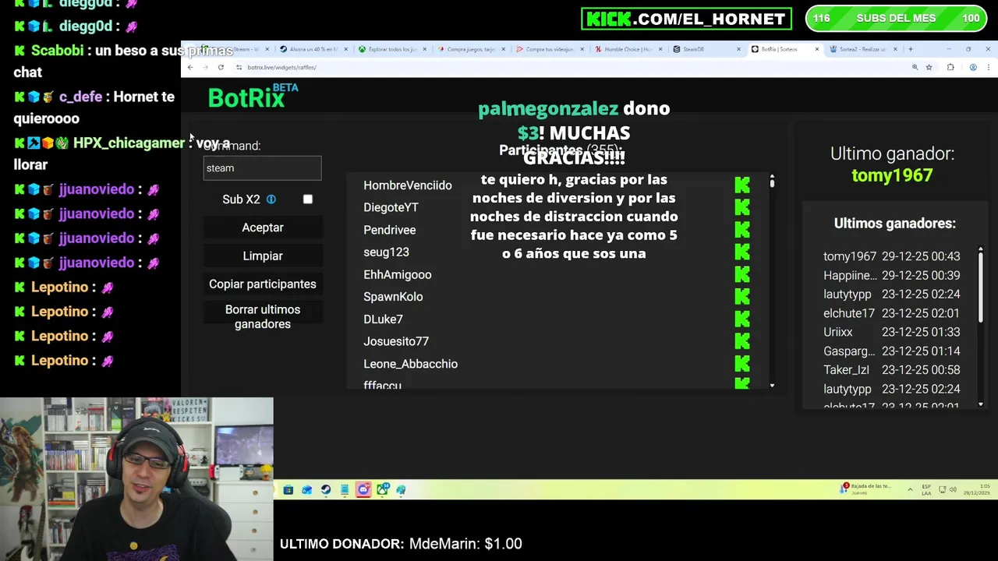Click the browser forward arrow

[205, 68]
